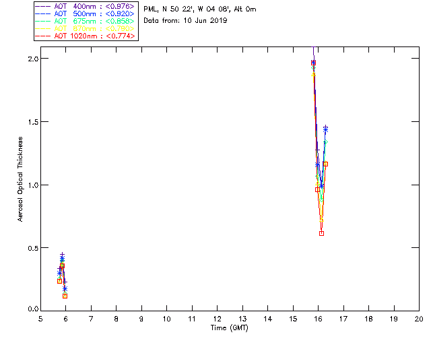Click the x-axis tick label '16'
The image size is (431, 345).
pos(318,319)
